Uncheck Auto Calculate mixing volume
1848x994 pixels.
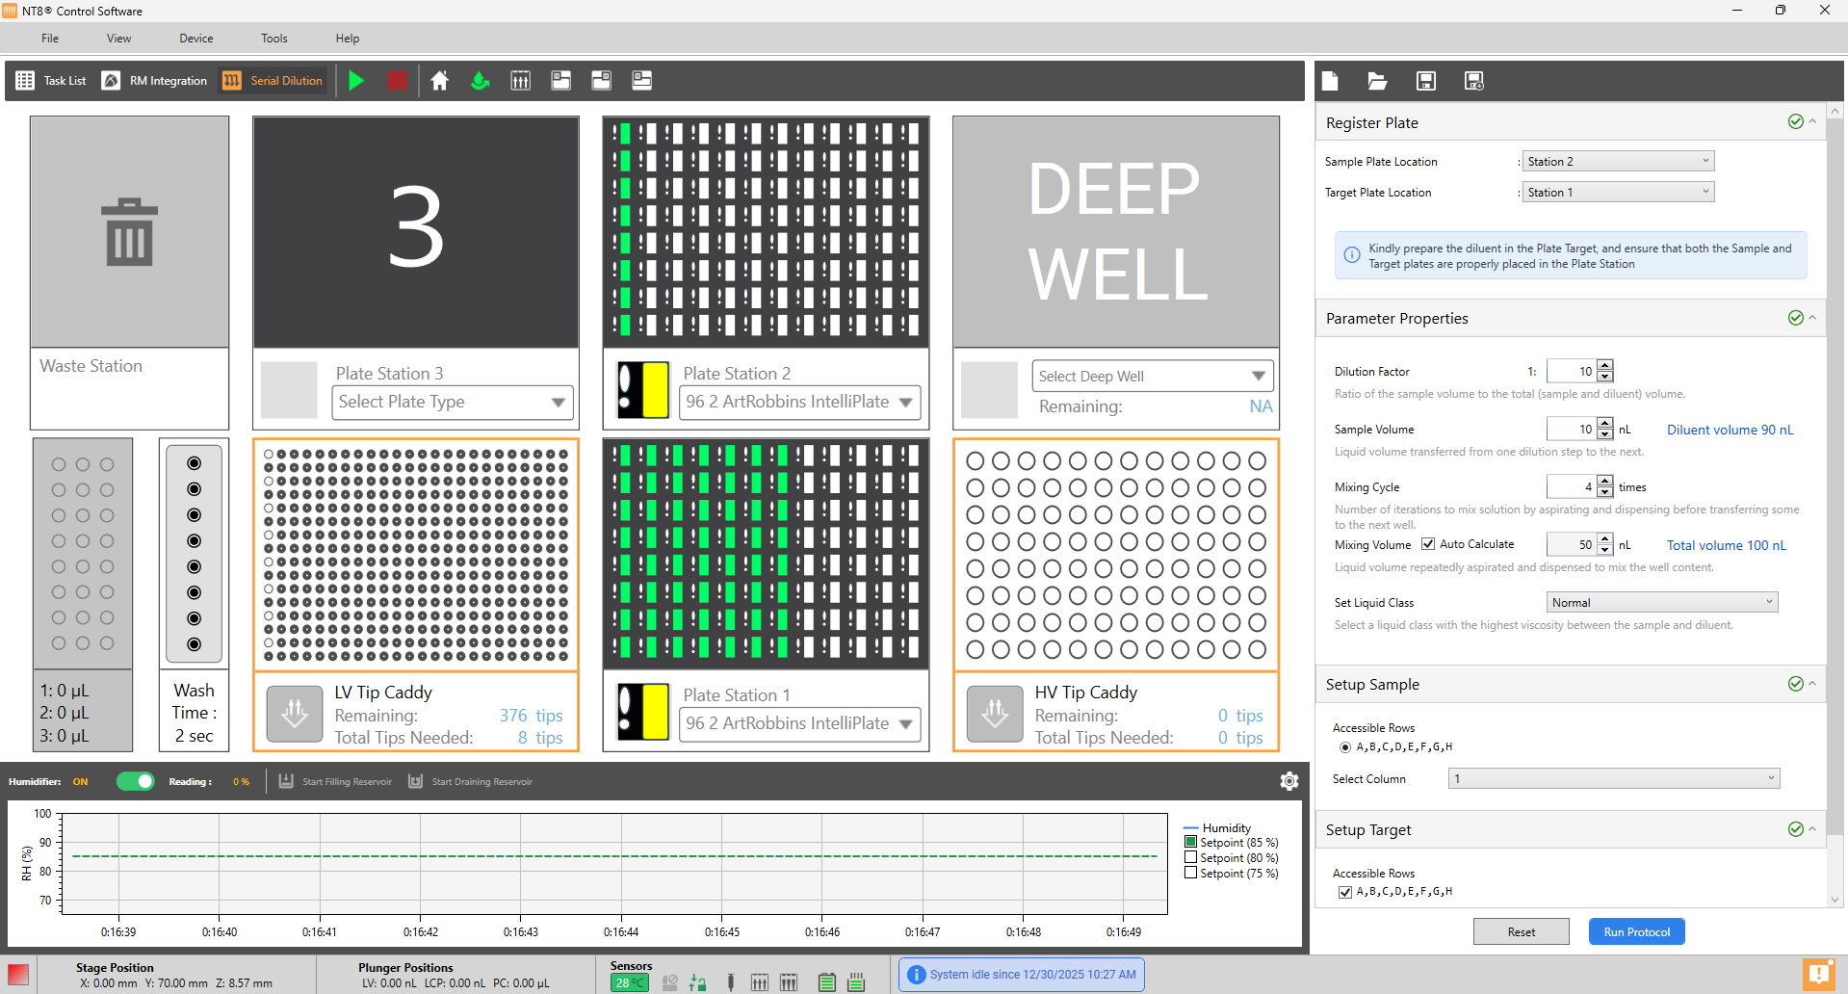1428,544
